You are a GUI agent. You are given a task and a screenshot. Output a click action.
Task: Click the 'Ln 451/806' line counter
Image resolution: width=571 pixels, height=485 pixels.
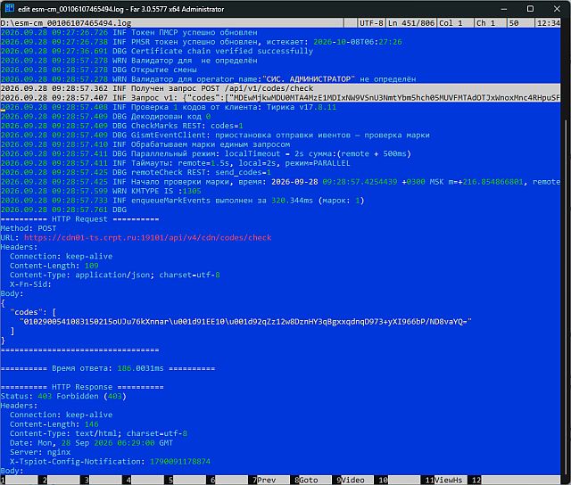click(x=411, y=23)
